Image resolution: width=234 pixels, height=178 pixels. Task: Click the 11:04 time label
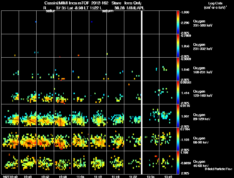pyautogui.click(x=80, y=177)
